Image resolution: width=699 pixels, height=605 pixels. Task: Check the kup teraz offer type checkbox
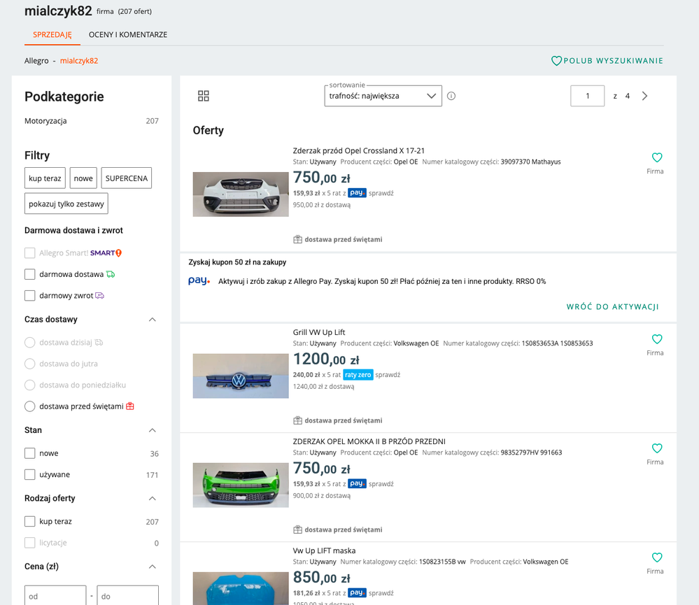point(30,521)
